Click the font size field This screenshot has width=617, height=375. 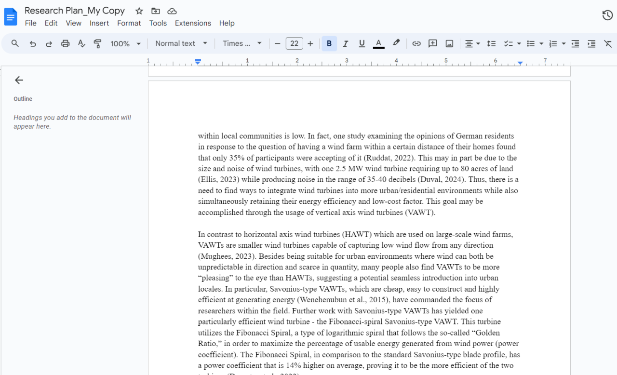click(294, 44)
